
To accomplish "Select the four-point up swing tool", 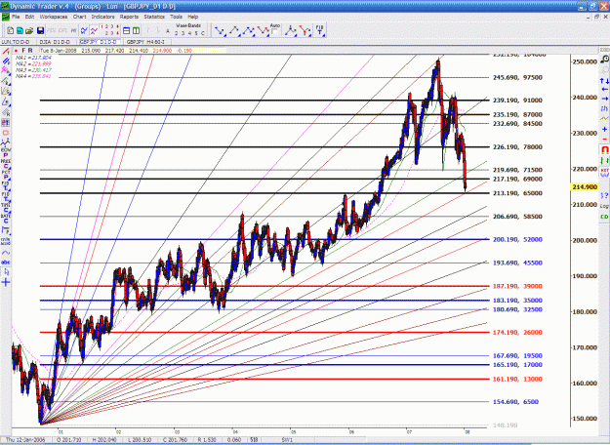I will tap(249, 30).
